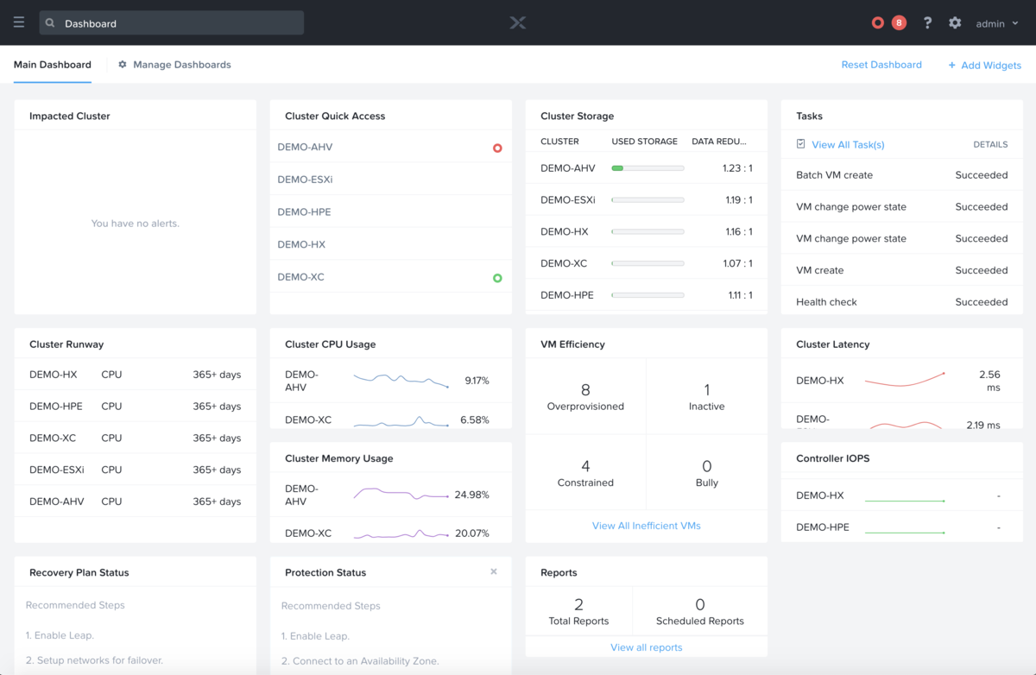The height and width of the screenshot is (675, 1036).
Task: Open View All Inefficient VMs
Action: click(x=646, y=526)
